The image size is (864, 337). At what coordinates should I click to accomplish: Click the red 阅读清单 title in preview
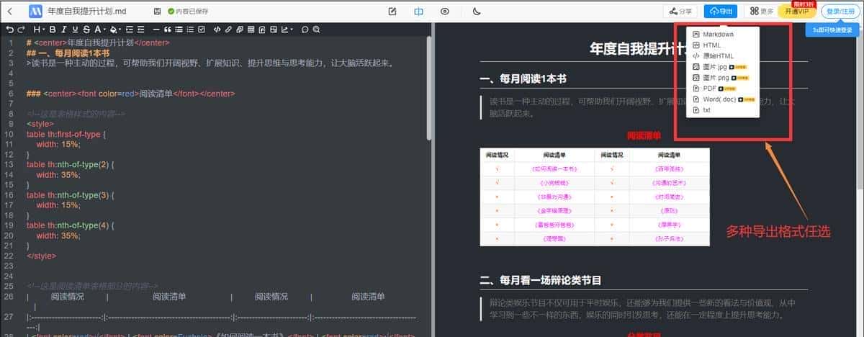(x=643, y=135)
